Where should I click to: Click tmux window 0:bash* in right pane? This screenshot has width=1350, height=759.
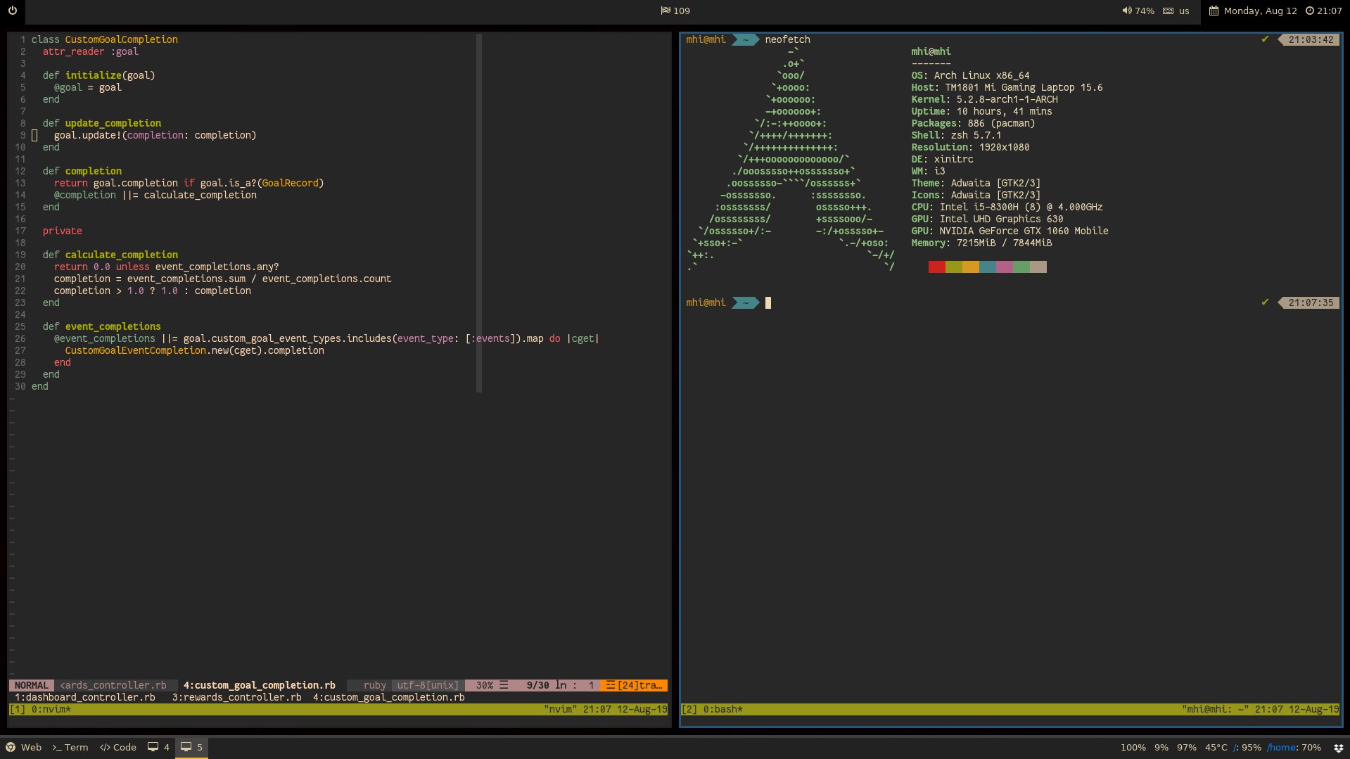pos(722,709)
